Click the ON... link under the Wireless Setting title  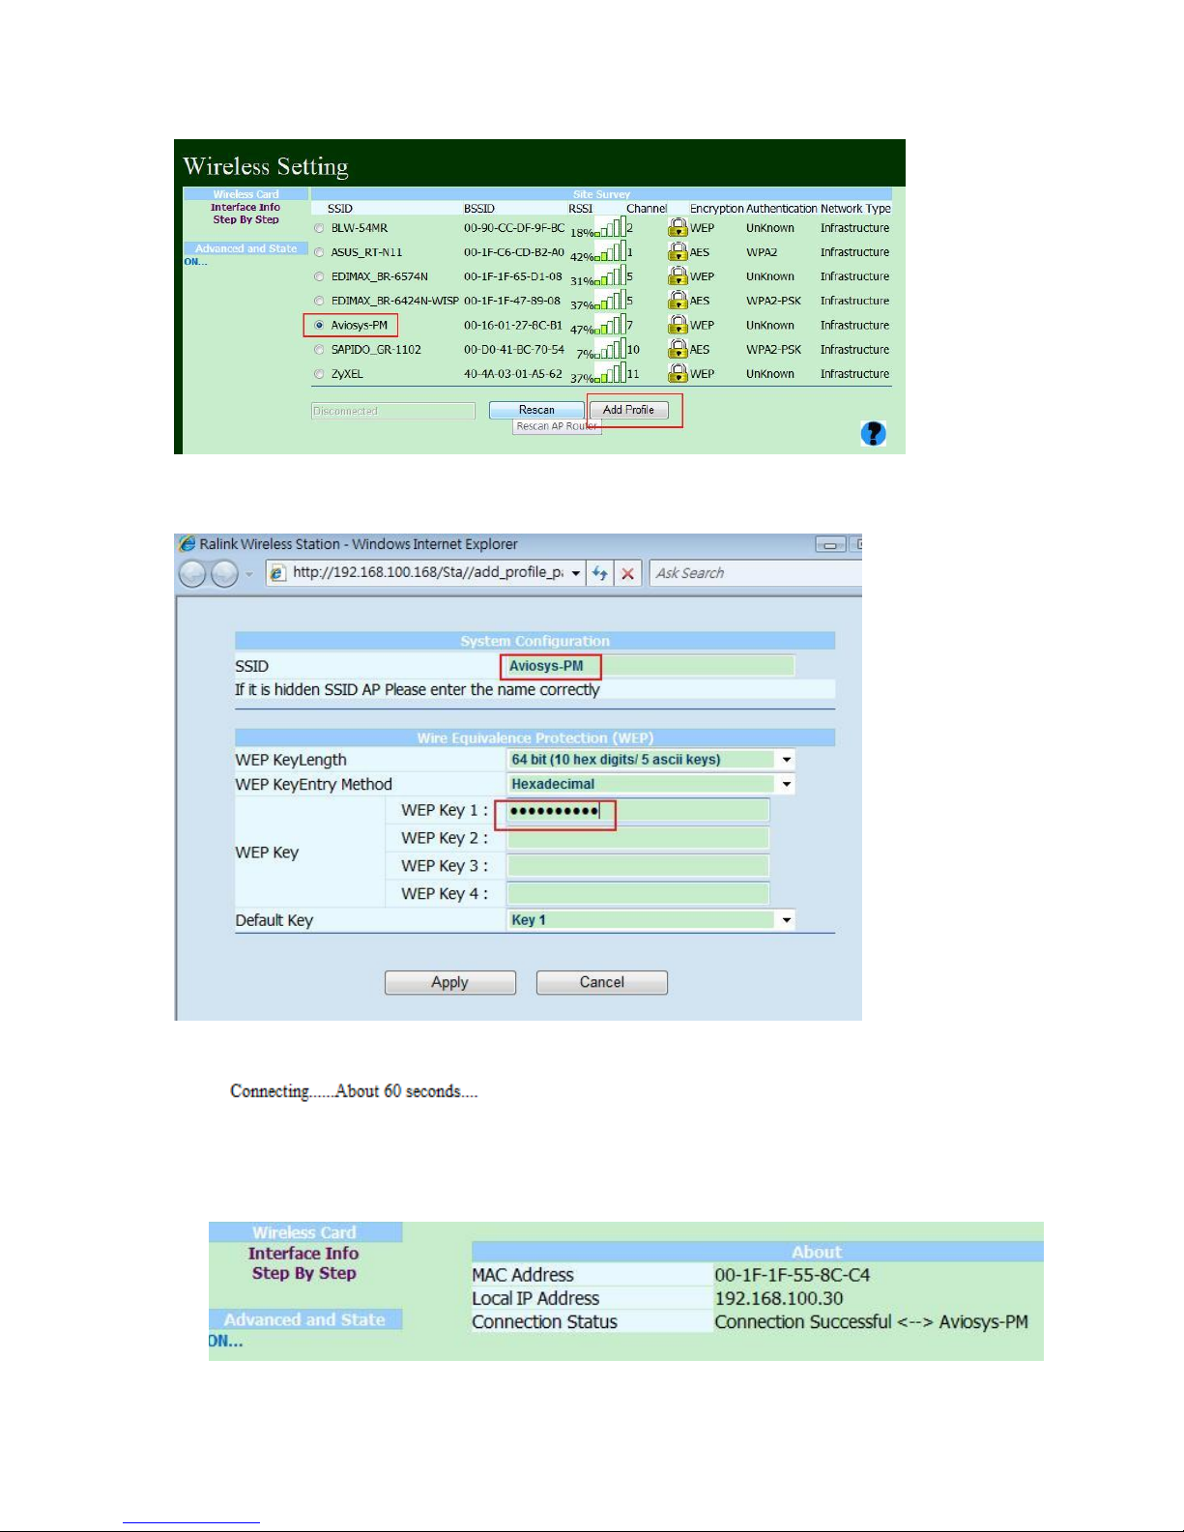coord(195,262)
